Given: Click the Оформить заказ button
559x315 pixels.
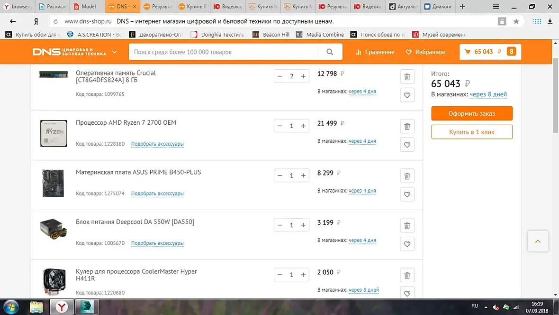Looking at the screenshot, I should click(x=472, y=113).
